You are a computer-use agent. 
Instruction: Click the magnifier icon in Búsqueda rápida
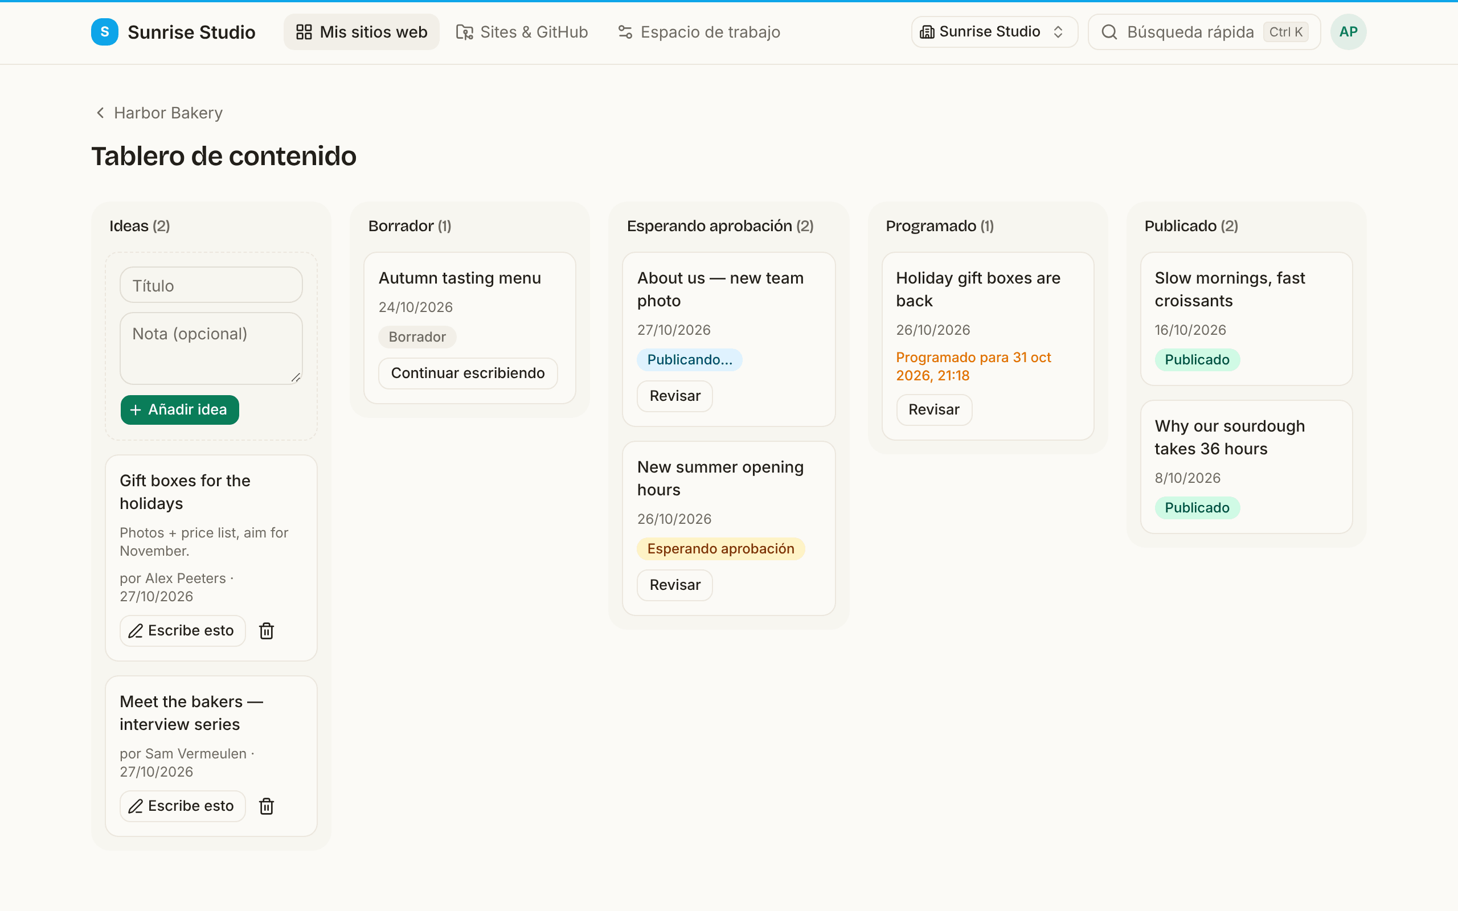1109,32
